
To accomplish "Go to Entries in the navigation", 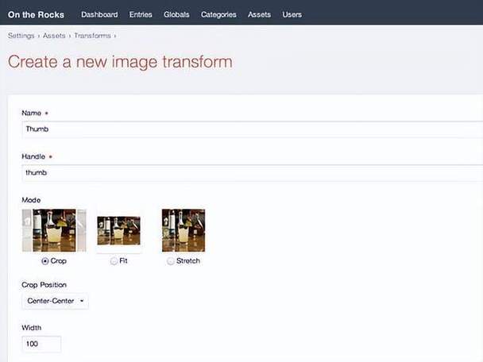I will [x=141, y=14].
